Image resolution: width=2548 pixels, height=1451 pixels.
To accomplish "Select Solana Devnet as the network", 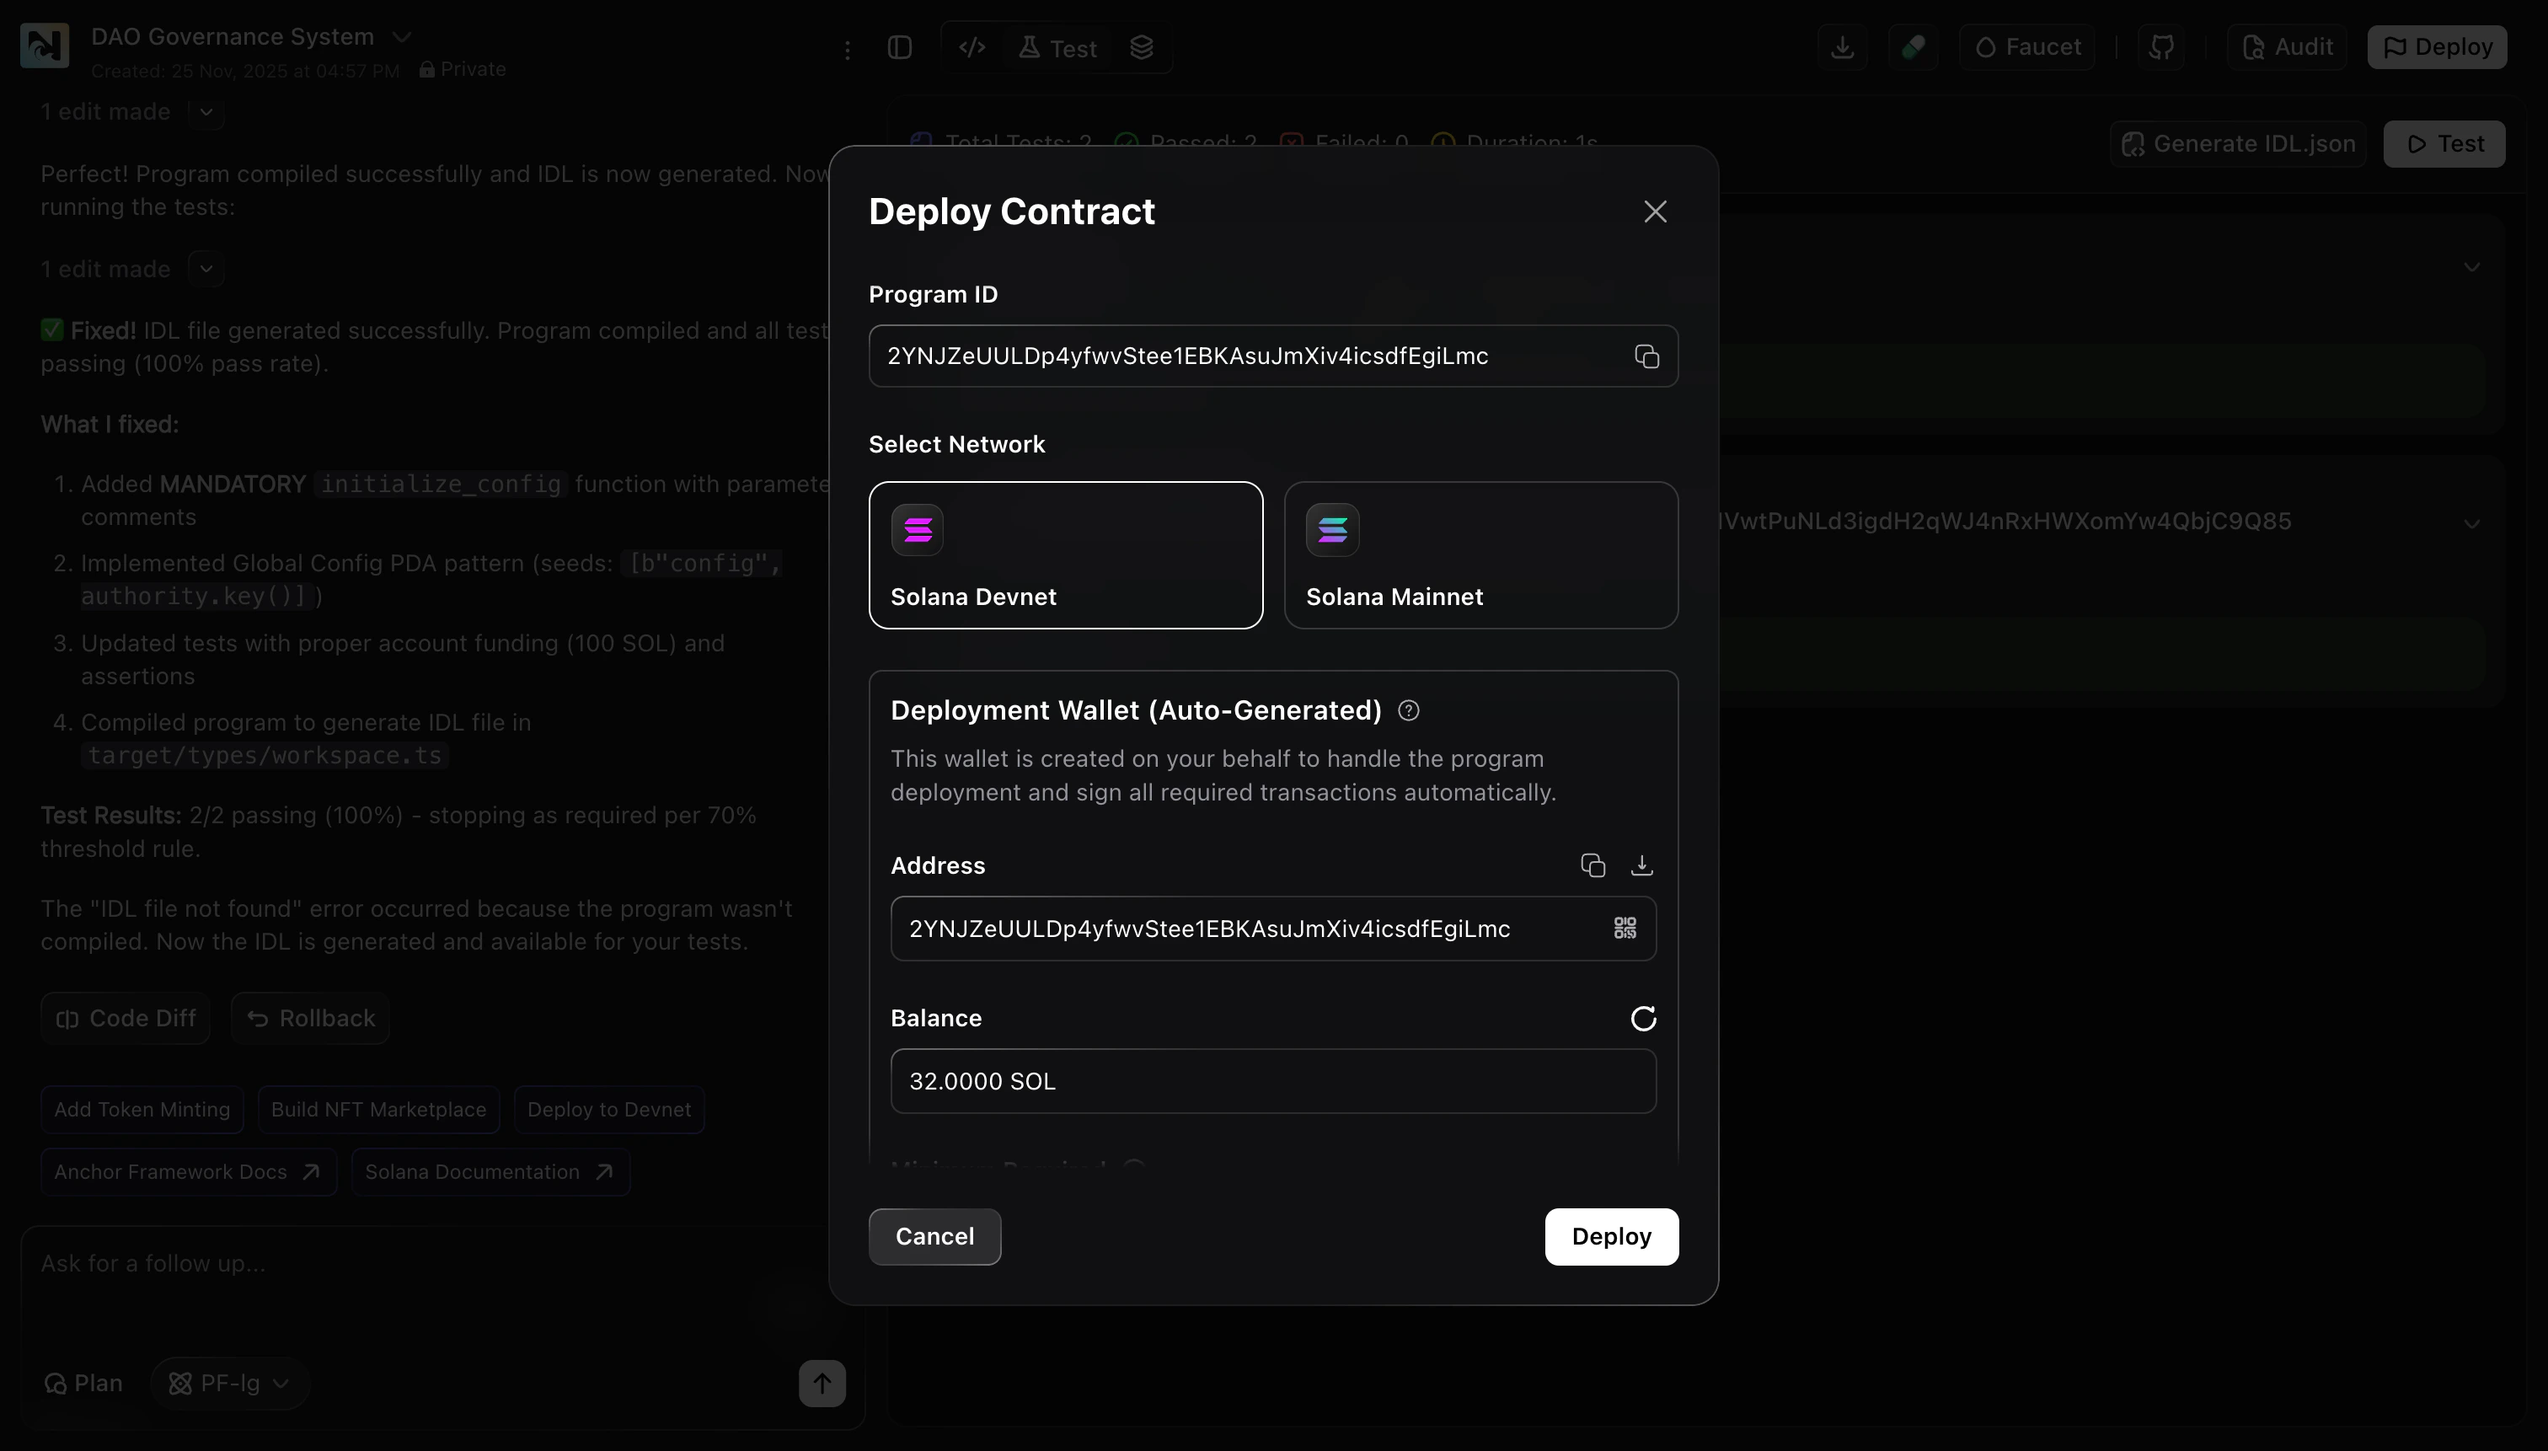I will point(1064,555).
